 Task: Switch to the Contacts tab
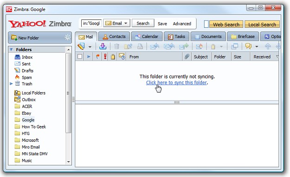click(x=114, y=37)
